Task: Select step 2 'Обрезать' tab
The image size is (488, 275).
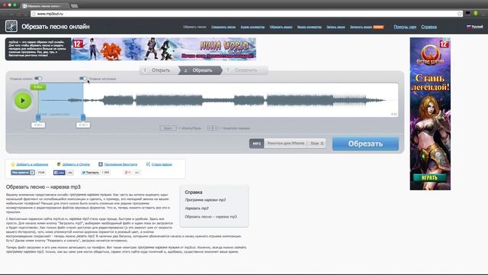Action: pyautogui.click(x=201, y=70)
